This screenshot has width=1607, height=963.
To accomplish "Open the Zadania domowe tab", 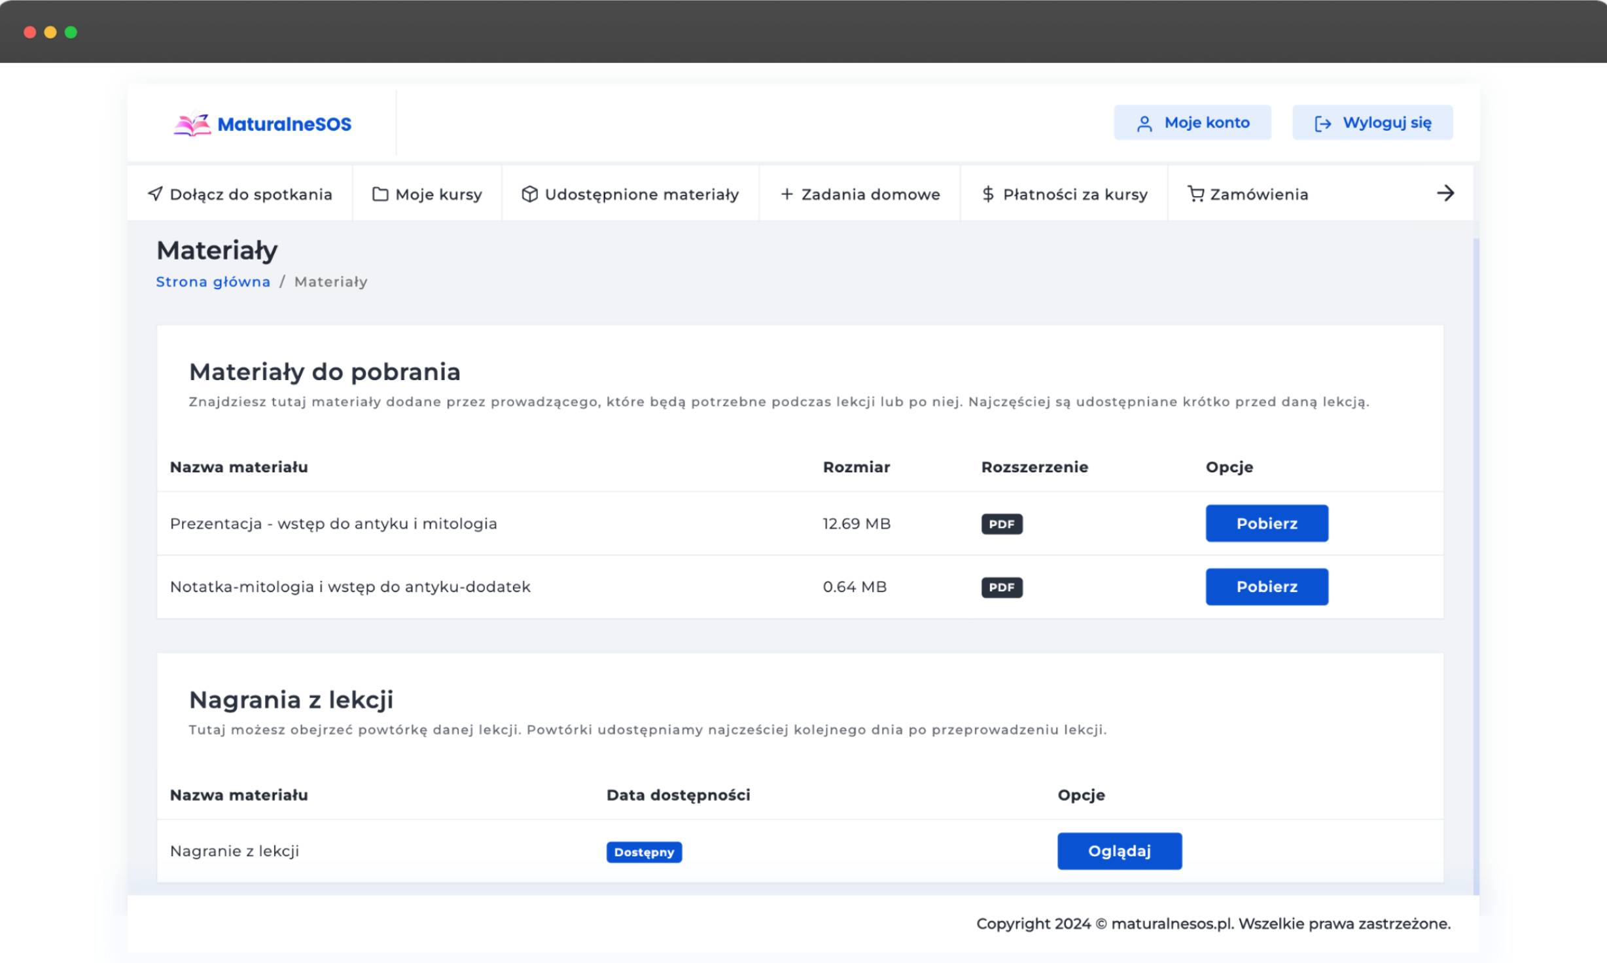I will (x=860, y=194).
